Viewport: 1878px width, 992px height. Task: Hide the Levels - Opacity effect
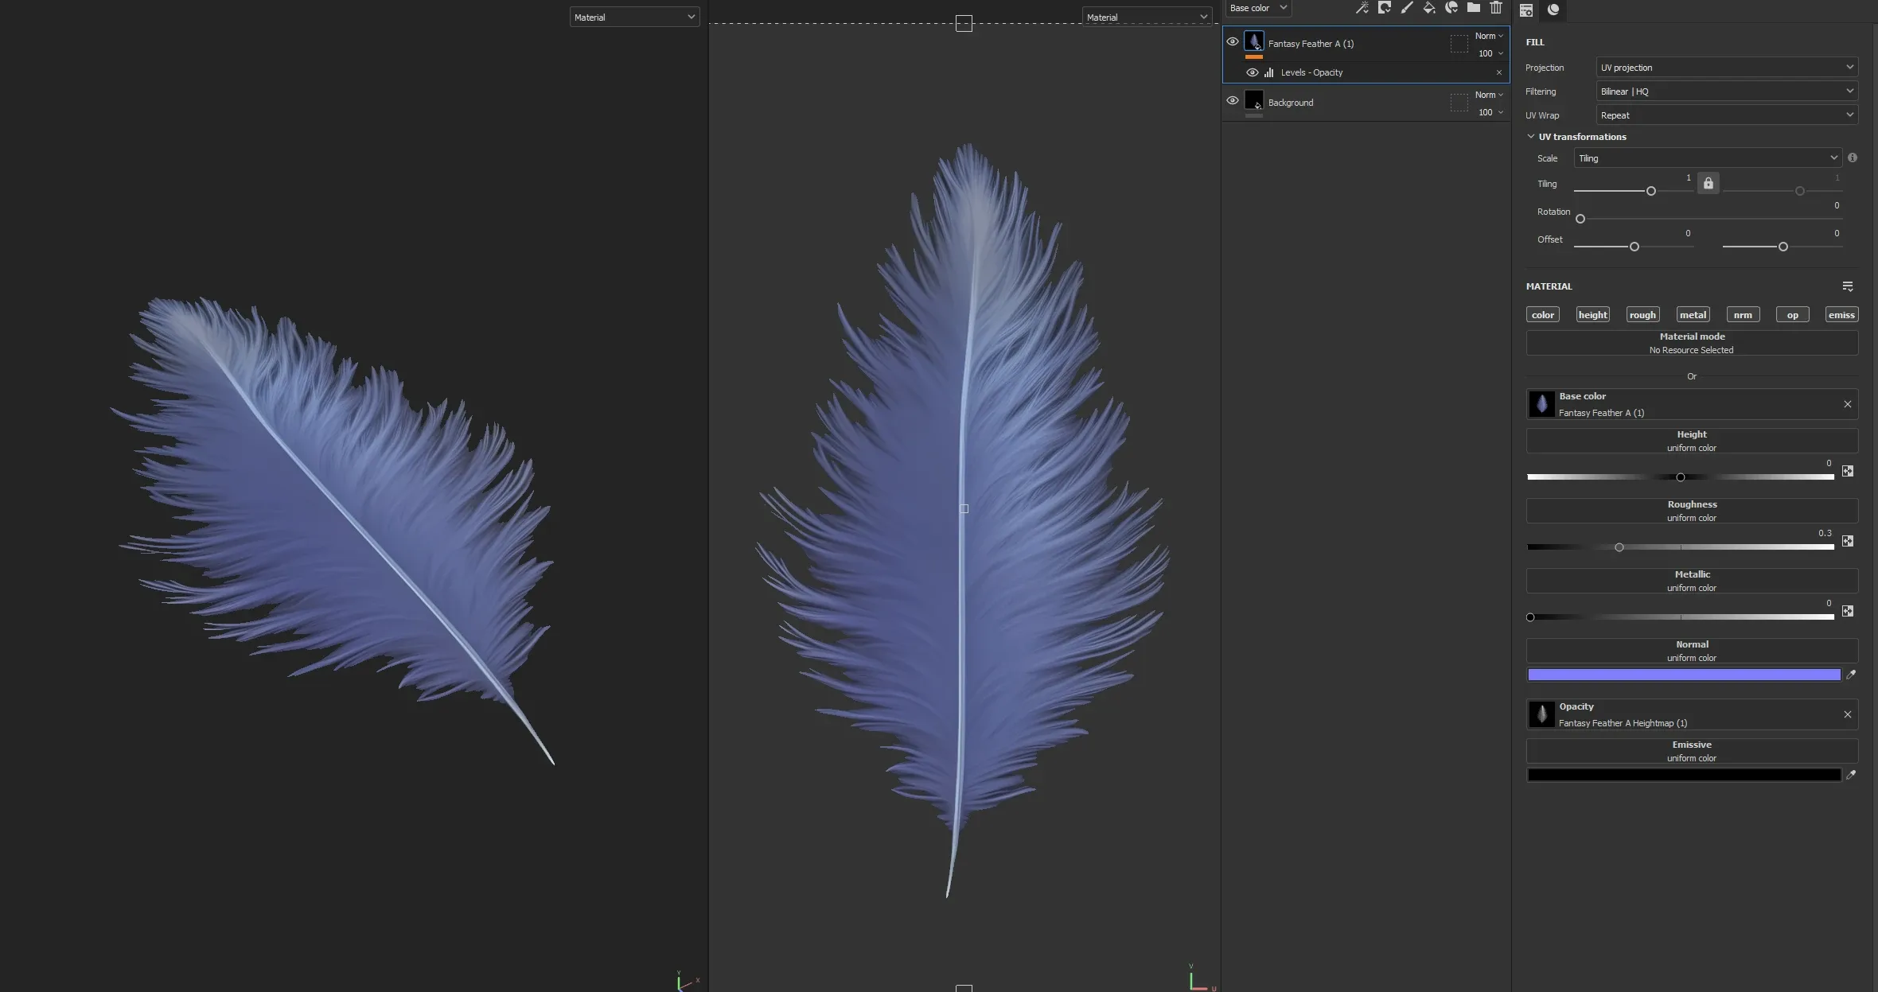tap(1252, 72)
